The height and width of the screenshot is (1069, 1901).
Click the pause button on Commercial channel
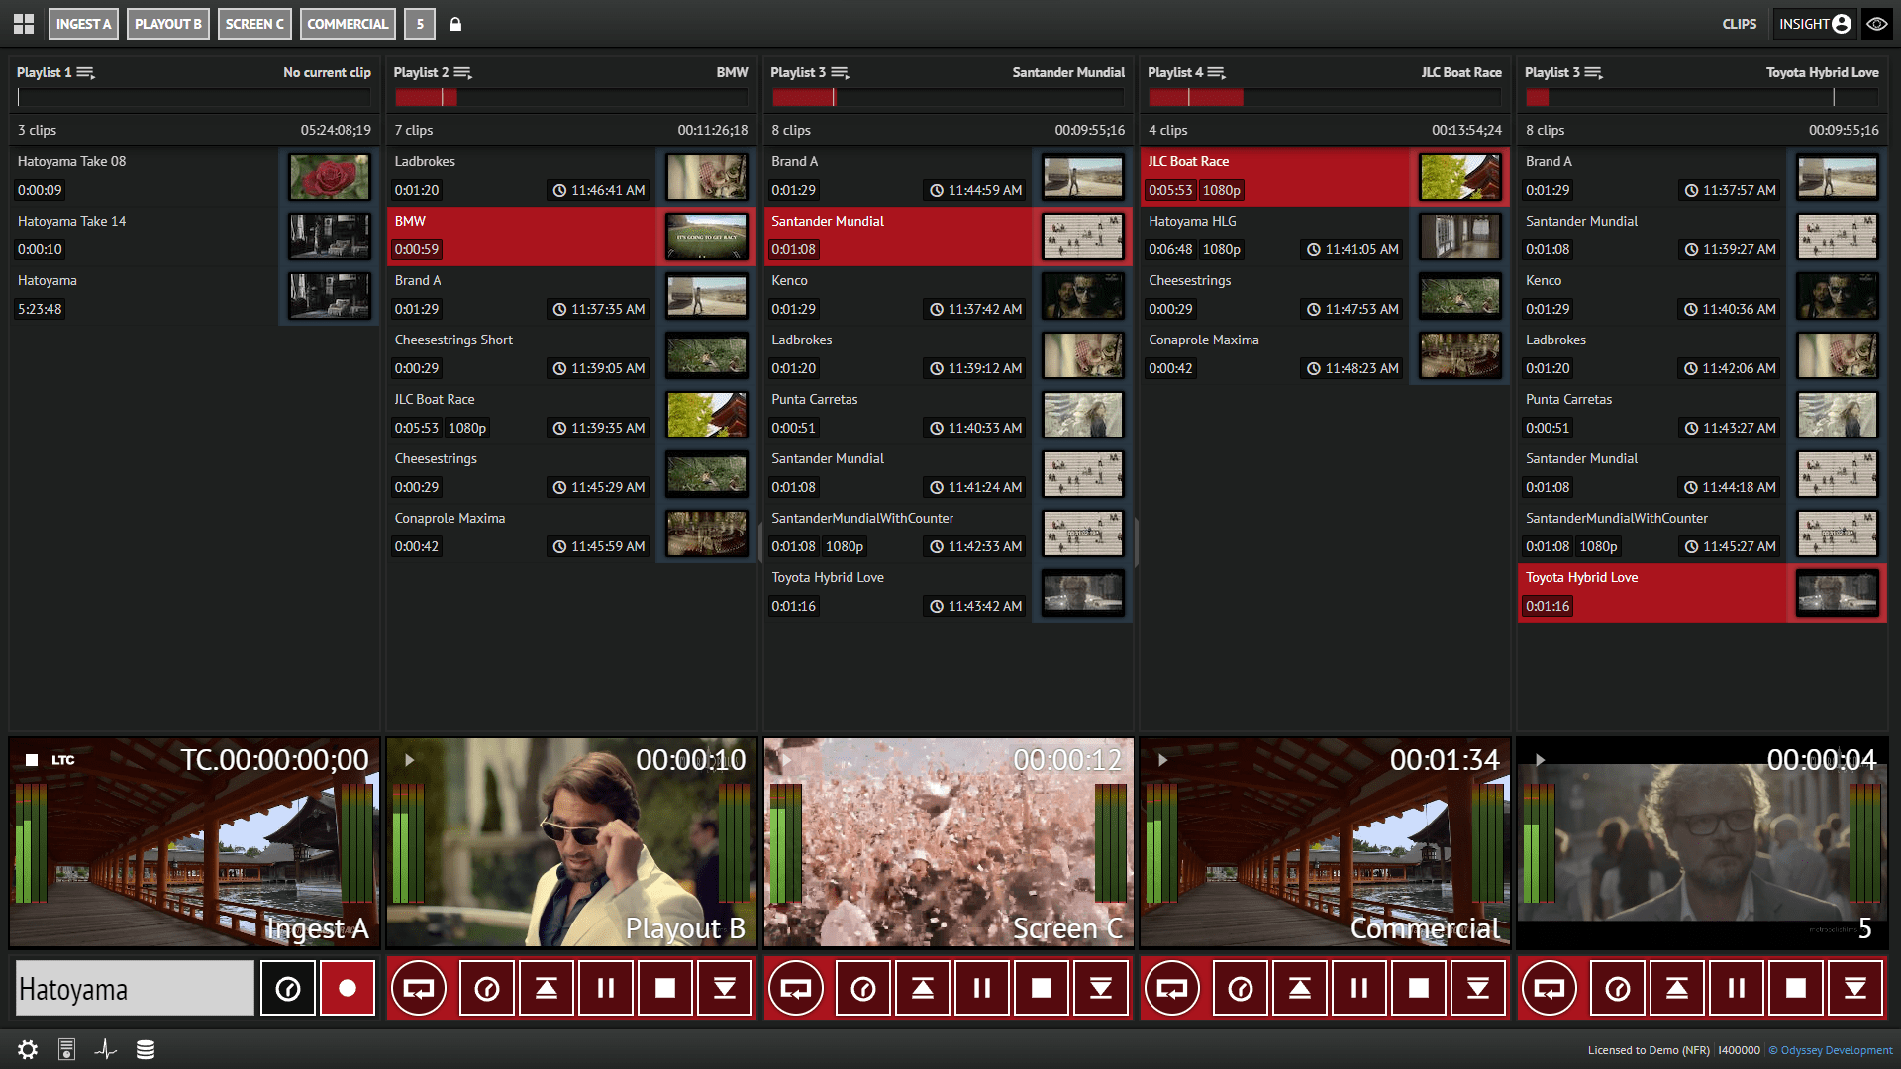point(1360,987)
